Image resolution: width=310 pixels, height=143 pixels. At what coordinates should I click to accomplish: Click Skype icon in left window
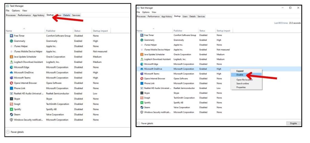[12, 99]
